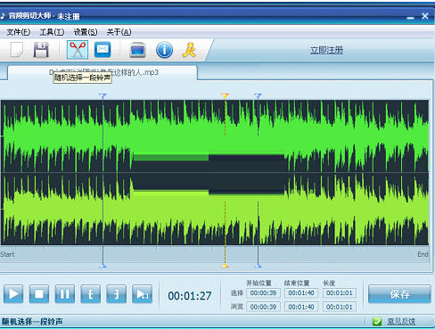Open the 工具(T) menu
Screen dimensions: 435x329
tap(52, 32)
